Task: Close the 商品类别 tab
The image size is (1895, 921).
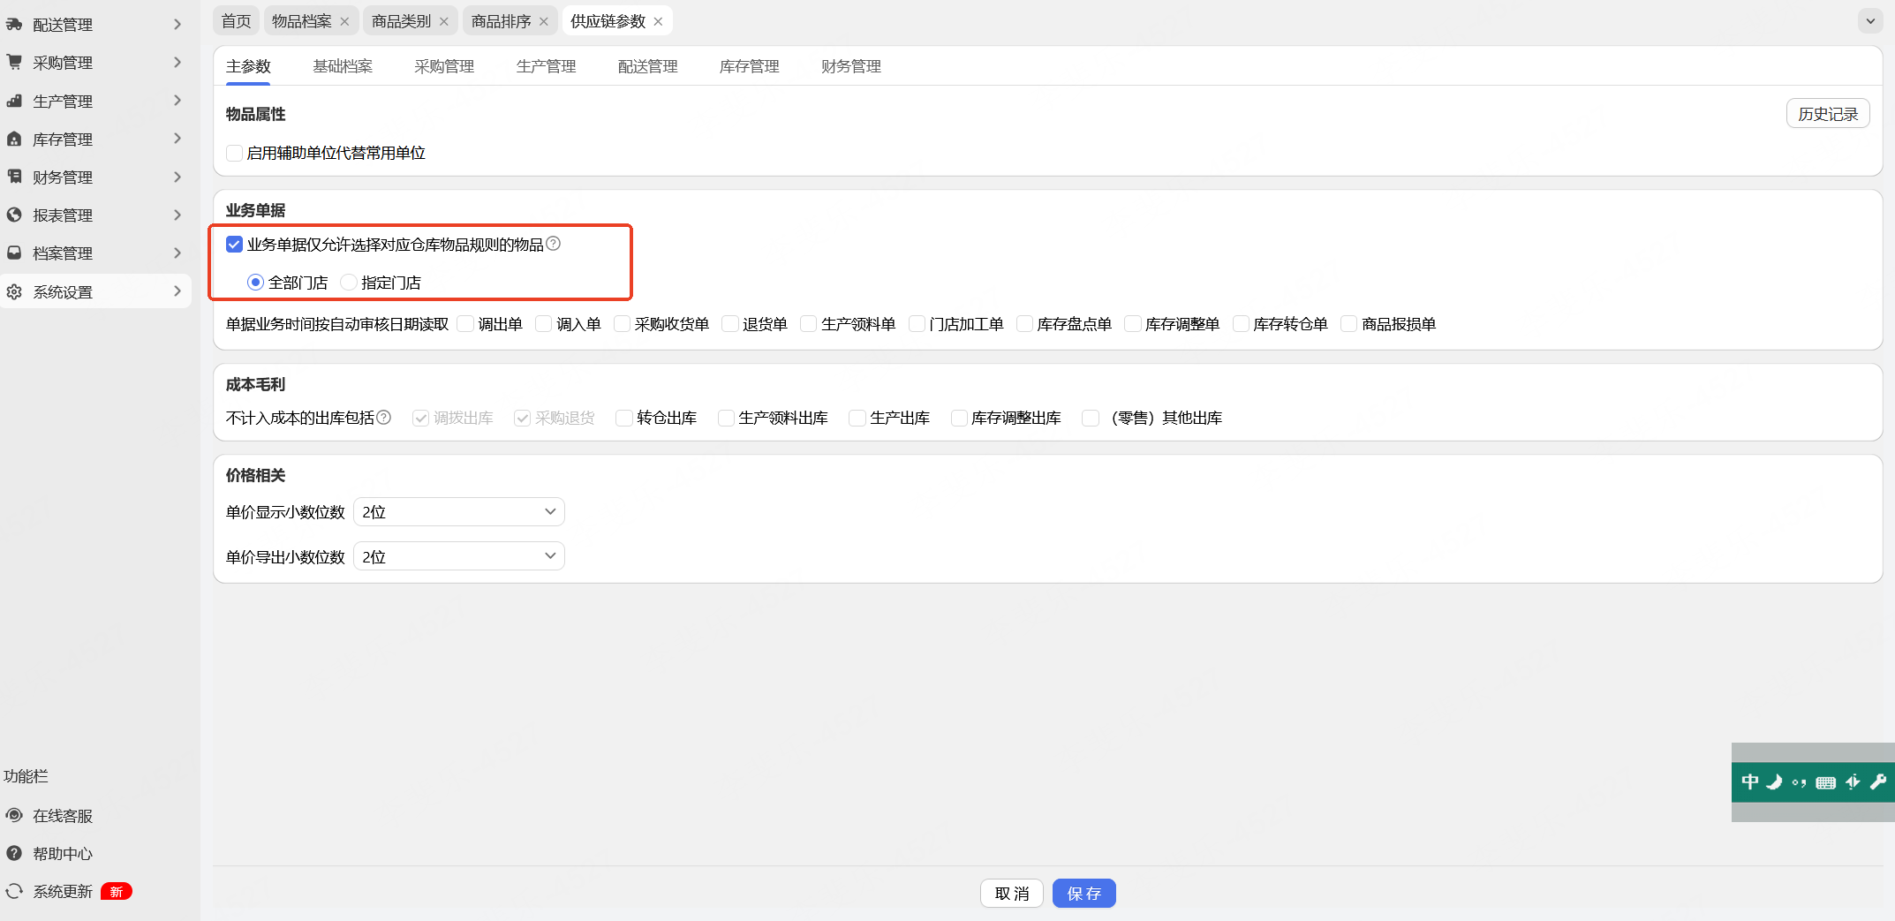Action: click(x=444, y=21)
